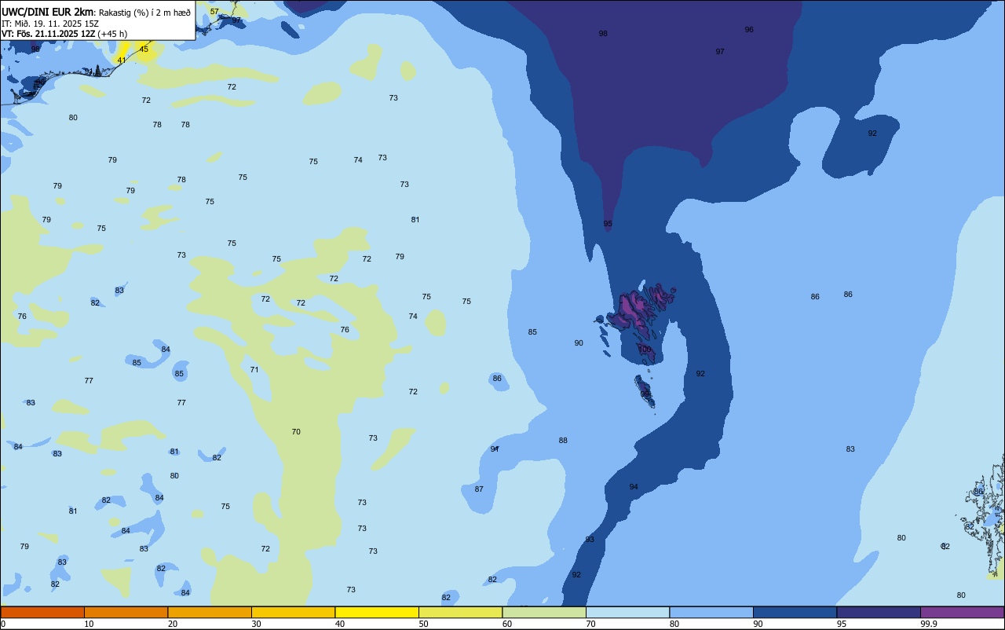Click the '(+45 h)' forecast offset text
Viewport: 1005px width, 630px height.
[x=112, y=34]
